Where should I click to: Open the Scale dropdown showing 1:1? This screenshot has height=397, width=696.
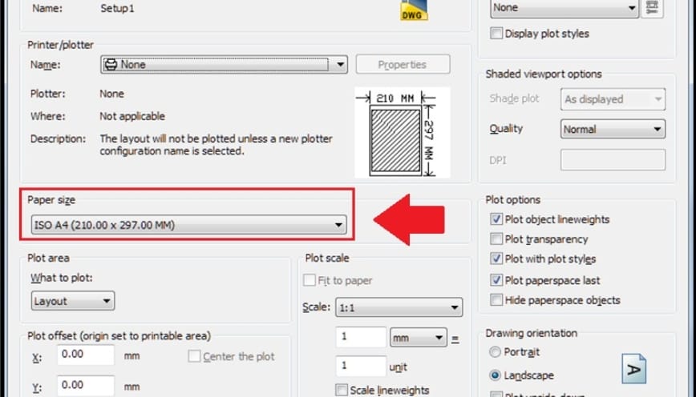(399, 307)
